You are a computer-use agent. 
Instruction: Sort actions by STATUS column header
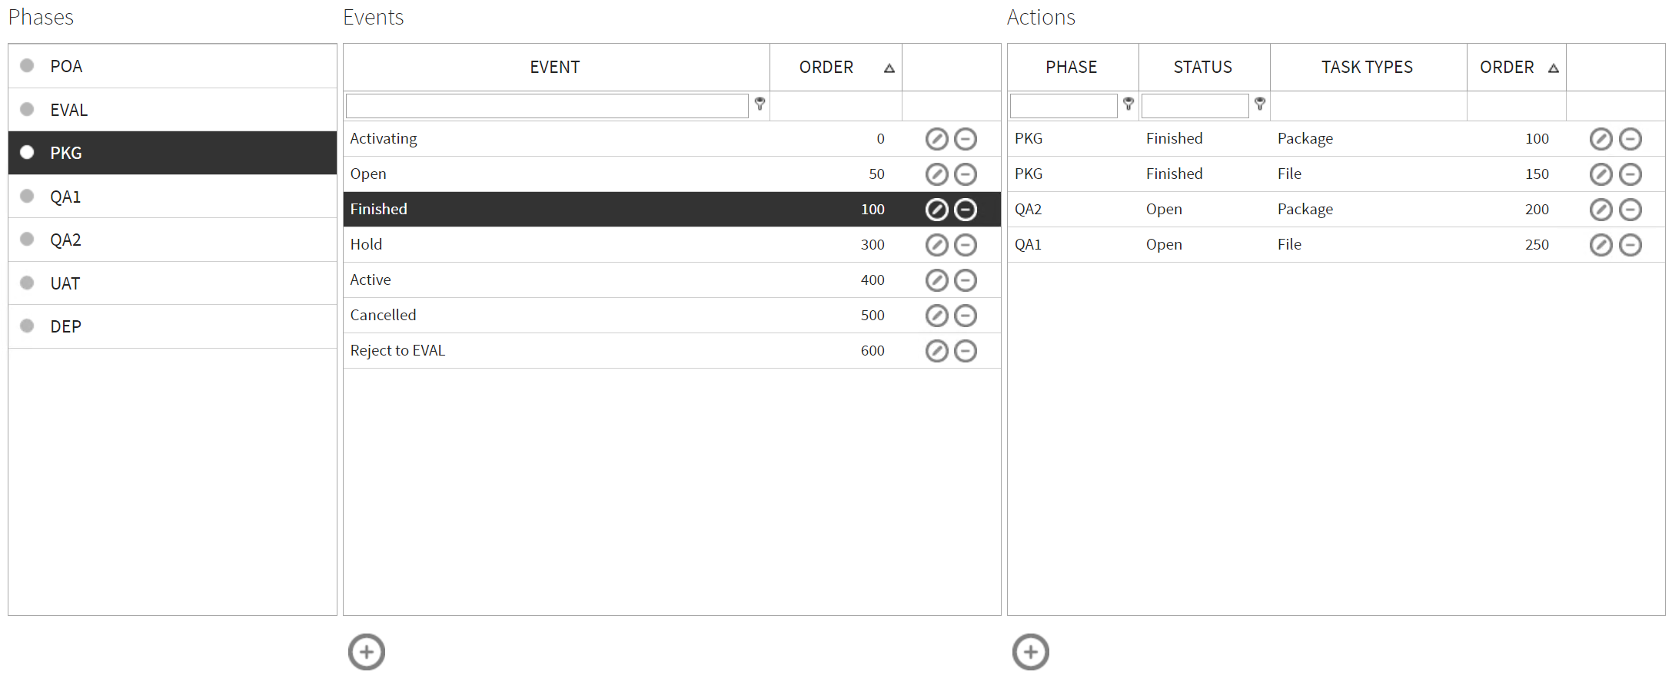tap(1203, 68)
